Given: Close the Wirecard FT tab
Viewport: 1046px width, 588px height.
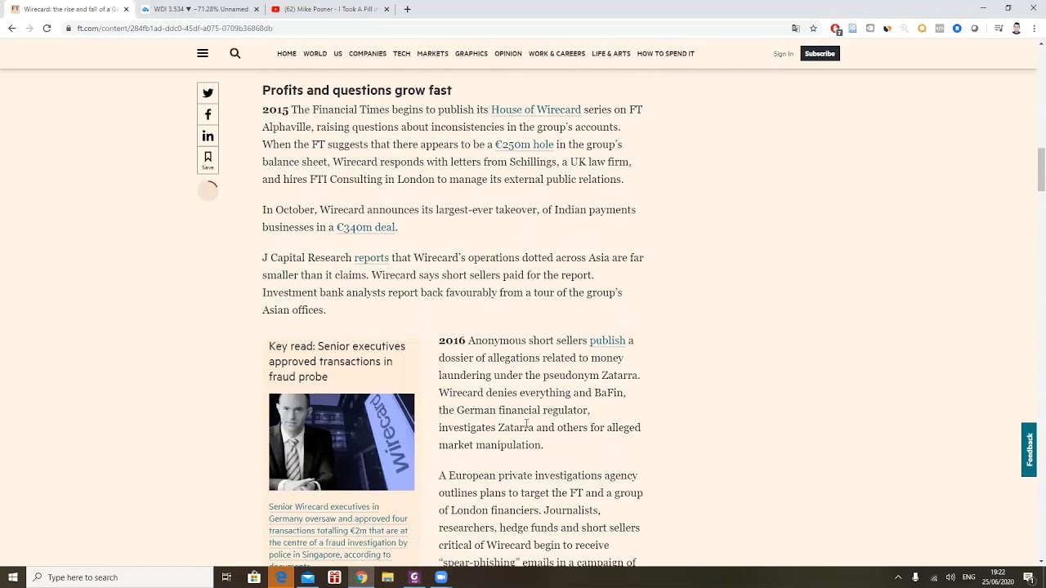Looking at the screenshot, I should coord(126,9).
